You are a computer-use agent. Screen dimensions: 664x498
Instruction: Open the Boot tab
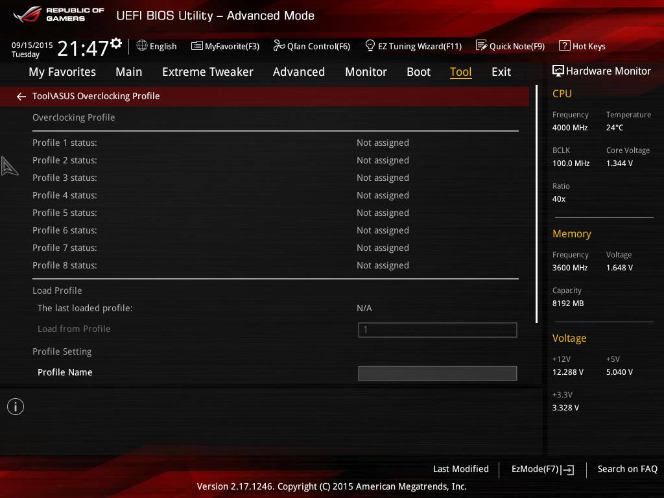(418, 72)
